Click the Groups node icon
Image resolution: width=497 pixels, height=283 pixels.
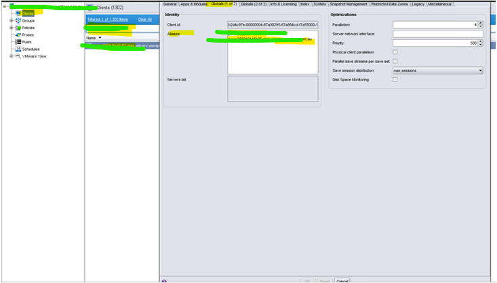point(18,20)
